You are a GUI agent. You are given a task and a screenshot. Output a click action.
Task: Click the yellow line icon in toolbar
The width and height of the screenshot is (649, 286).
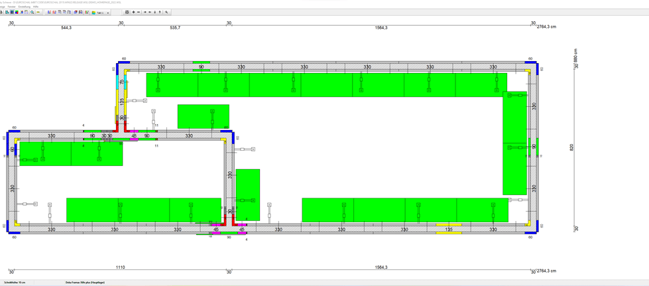tap(38, 12)
